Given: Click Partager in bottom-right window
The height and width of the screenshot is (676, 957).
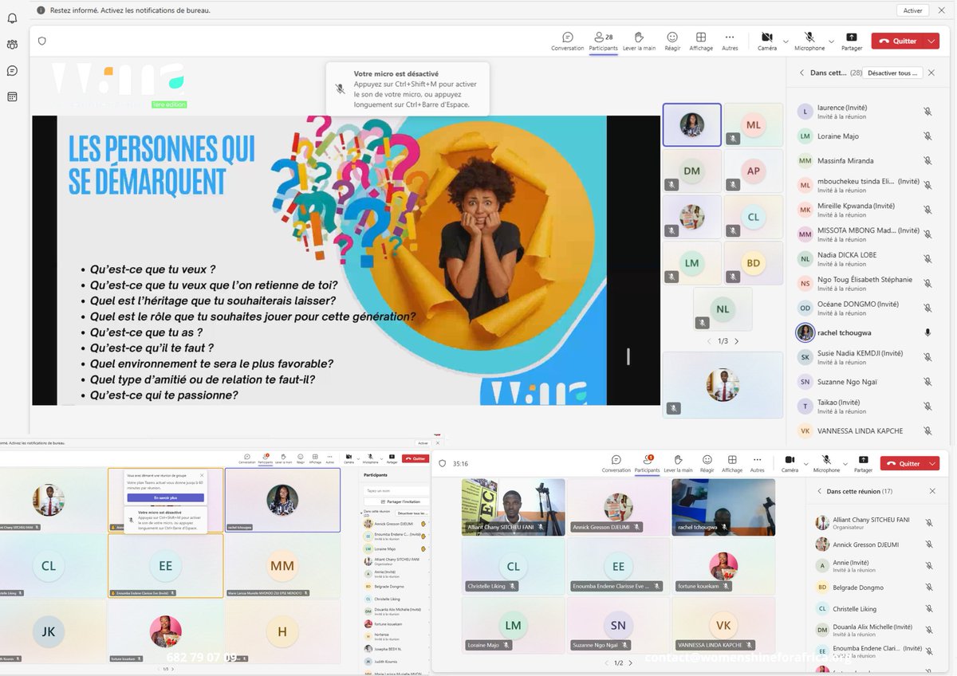Looking at the screenshot, I should tap(864, 464).
